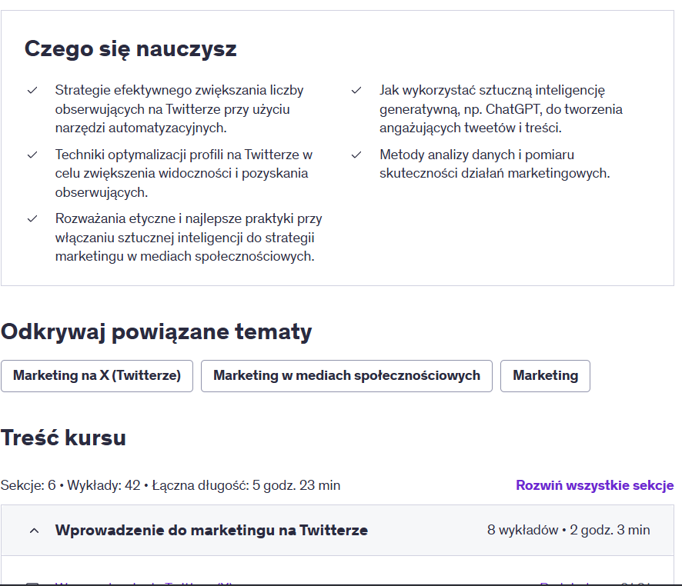Viewport: 682px width, 586px height.
Task: Click the Treść kursu heading
Action: click(x=63, y=438)
